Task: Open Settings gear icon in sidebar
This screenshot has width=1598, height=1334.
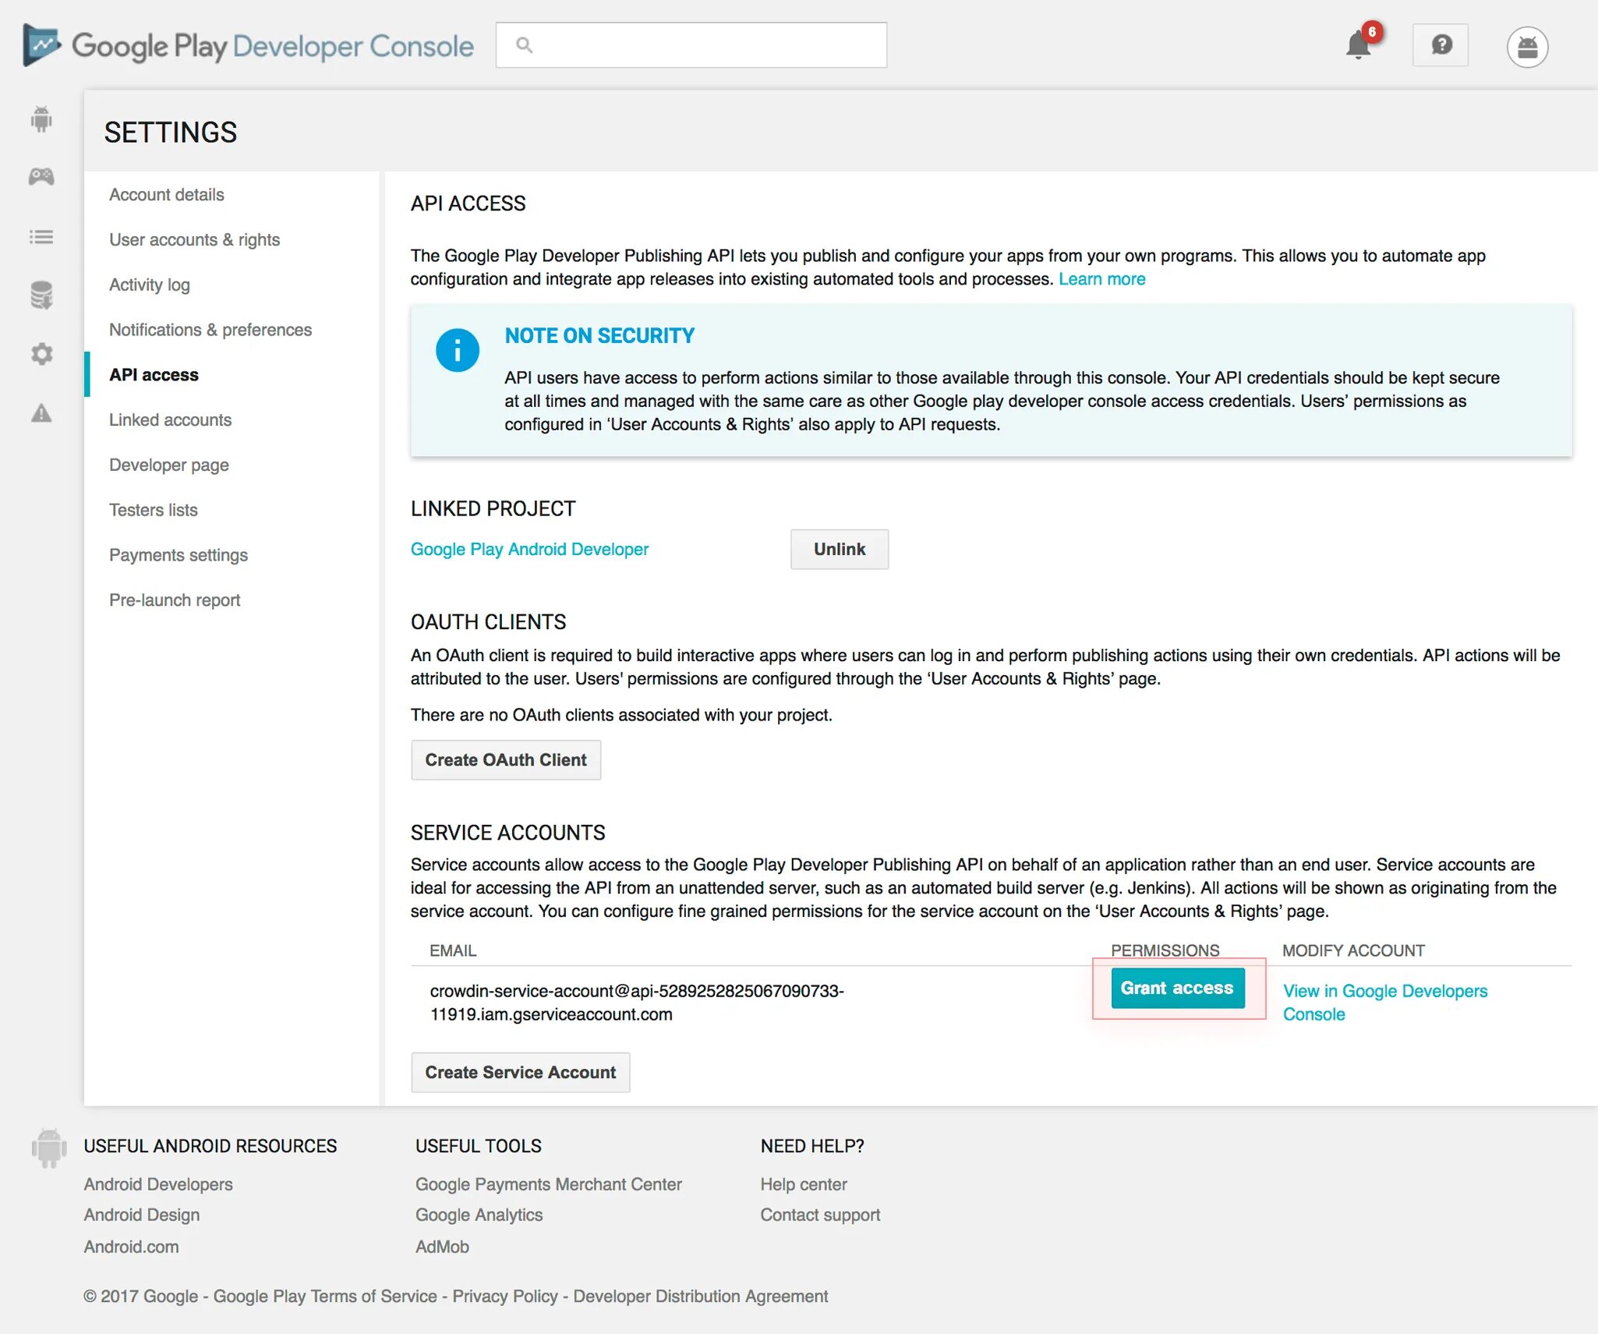Action: (x=41, y=354)
